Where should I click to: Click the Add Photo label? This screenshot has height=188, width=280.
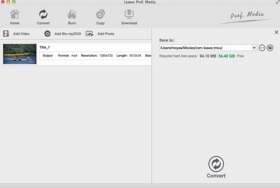pos(106,34)
